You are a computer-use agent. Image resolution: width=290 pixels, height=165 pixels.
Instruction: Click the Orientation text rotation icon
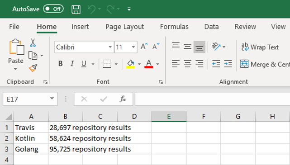tap(216, 47)
